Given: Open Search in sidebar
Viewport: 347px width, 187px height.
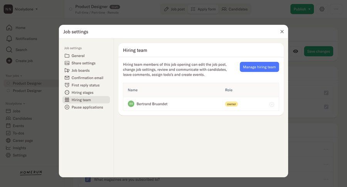Looking at the screenshot, I should [x=17, y=50].
